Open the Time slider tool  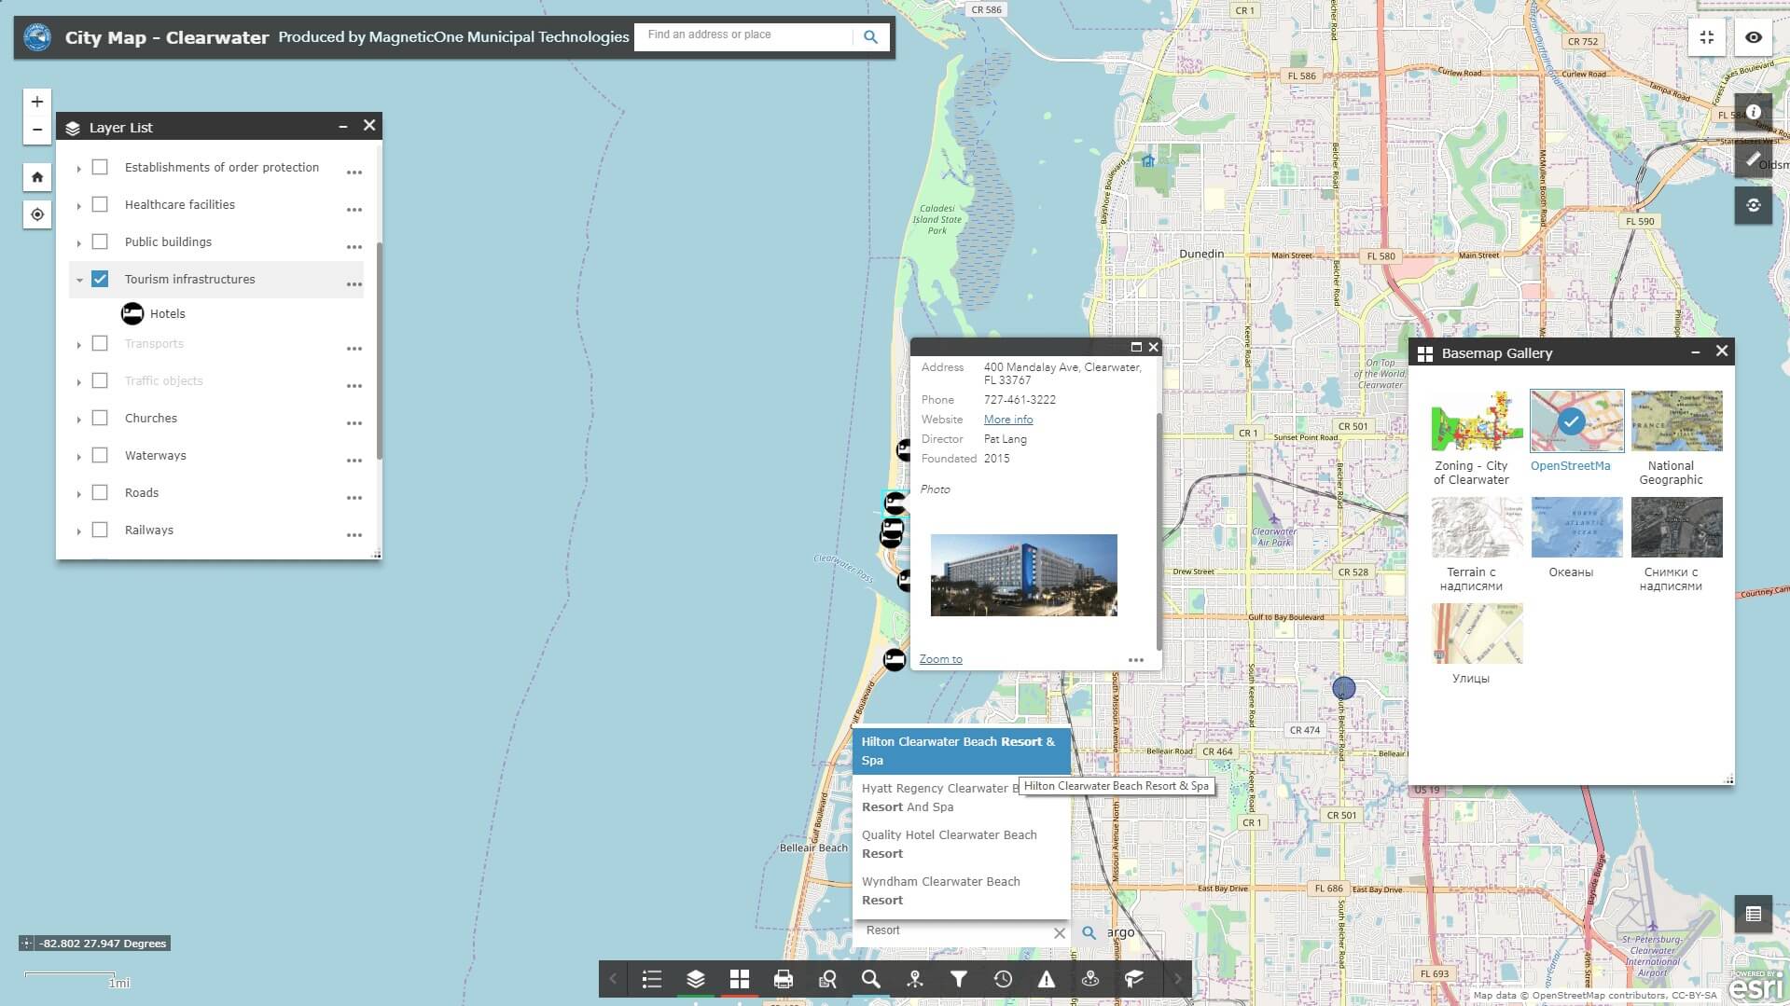point(1003,979)
